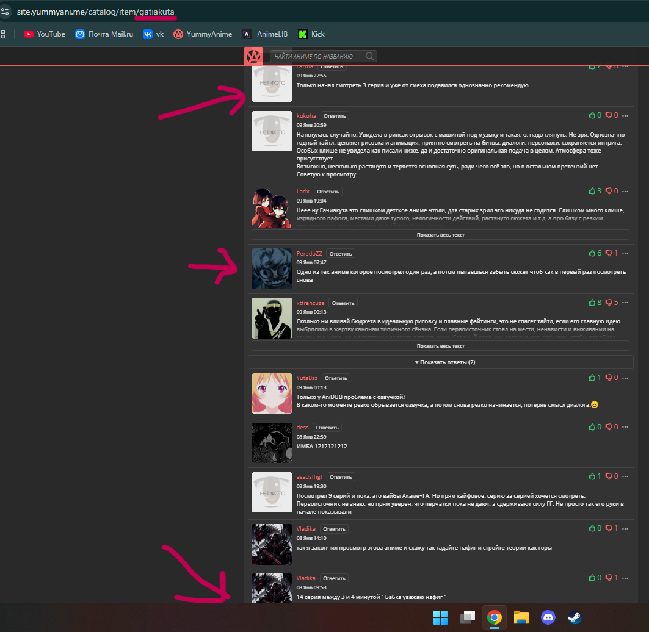Open the YummyAnime bookmark
Image resolution: width=649 pixels, height=632 pixels.
pyautogui.click(x=203, y=34)
